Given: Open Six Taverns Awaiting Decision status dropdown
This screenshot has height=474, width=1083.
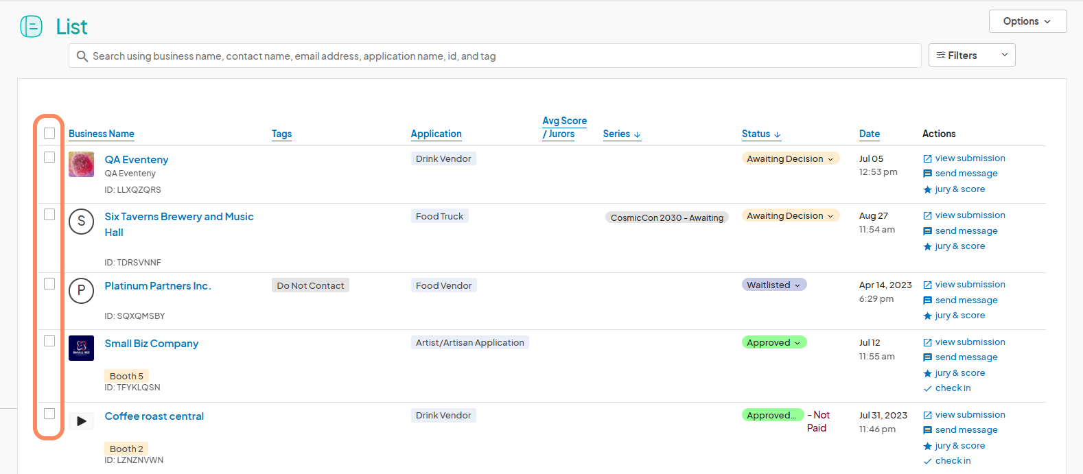Looking at the screenshot, I should pyautogui.click(x=791, y=215).
